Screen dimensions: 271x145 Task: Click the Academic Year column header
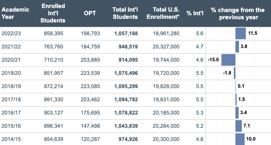coord(15,13)
